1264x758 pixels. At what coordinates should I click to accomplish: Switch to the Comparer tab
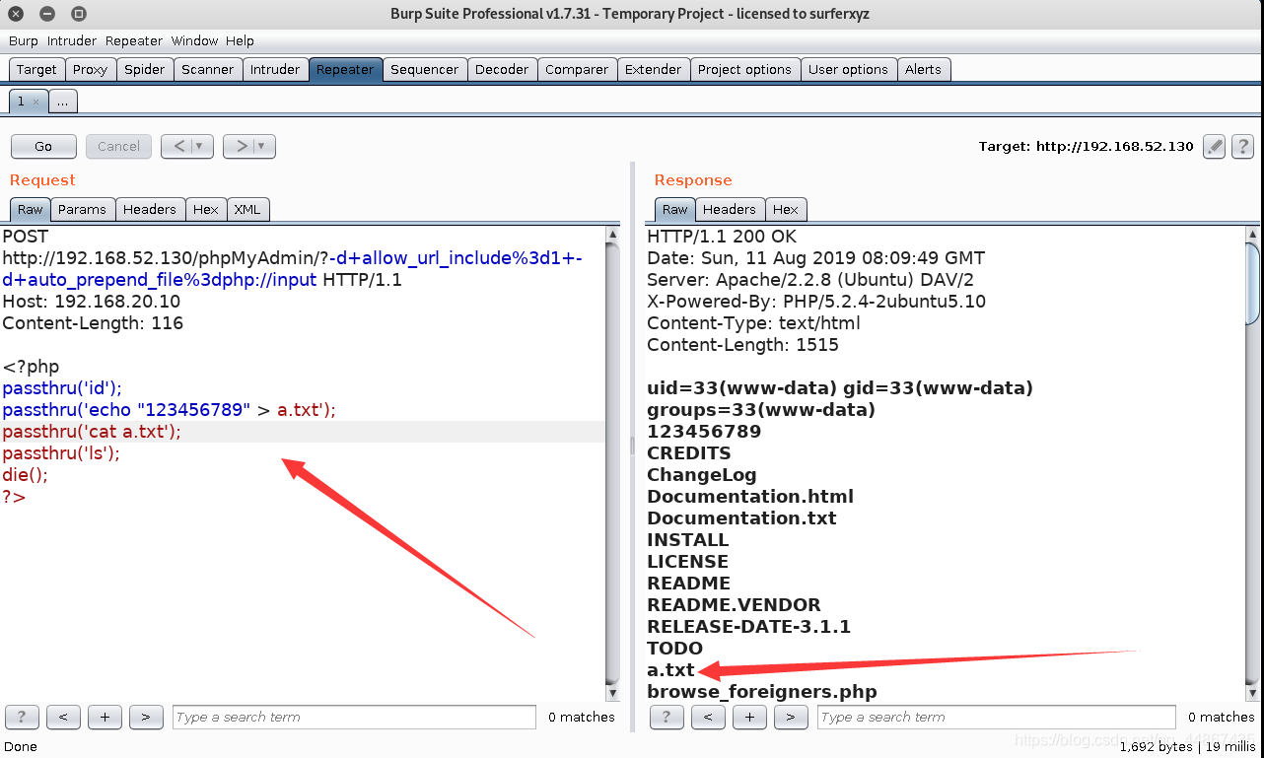click(577, 70)
